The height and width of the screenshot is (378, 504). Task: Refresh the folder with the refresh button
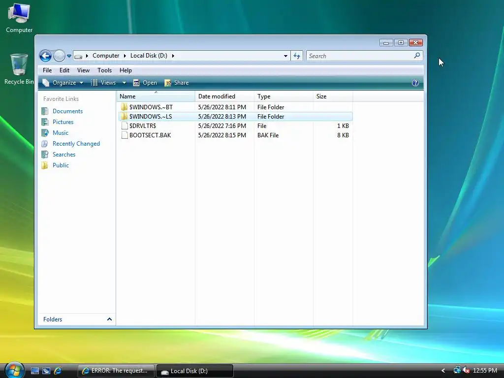click(x=297, y=56)
